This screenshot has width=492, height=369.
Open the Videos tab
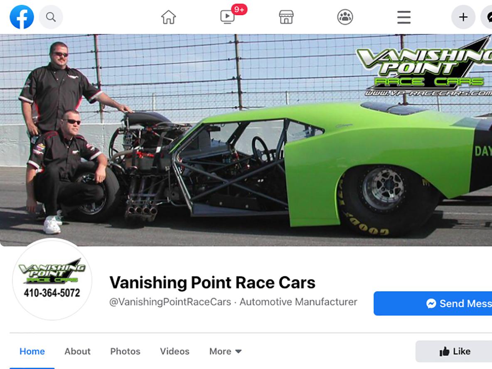(175, 351)
